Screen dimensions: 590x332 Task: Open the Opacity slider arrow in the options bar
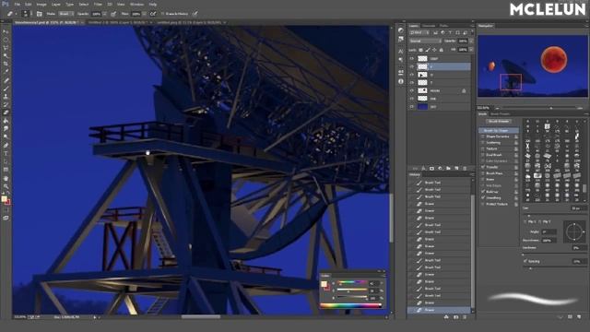(104, 14)
